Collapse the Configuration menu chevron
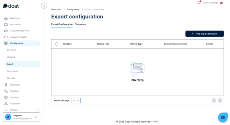The height and width of the screenshot is (125, 230). (x=37, y=43)
